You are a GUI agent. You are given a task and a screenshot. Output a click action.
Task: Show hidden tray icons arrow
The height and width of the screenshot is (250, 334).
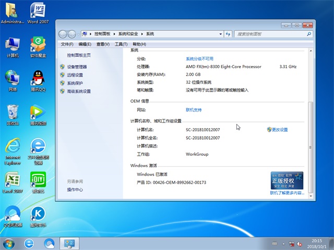[x=283, y=244]
